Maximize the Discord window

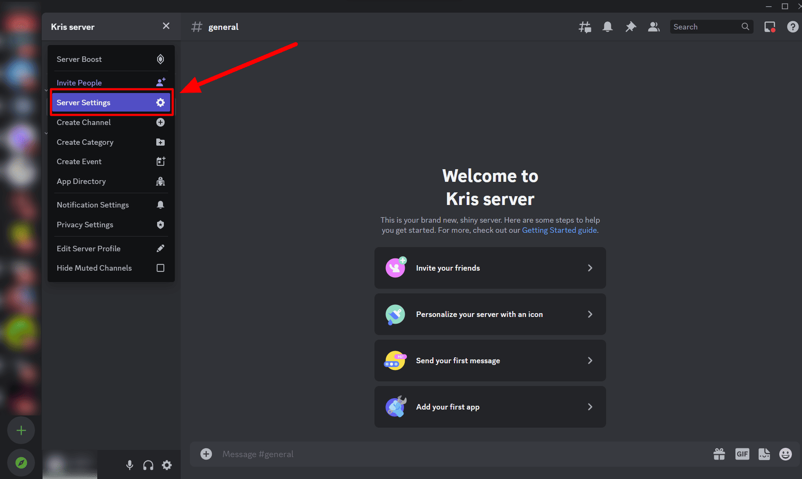(x=785, y=6)
